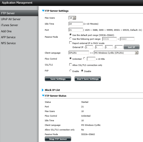The image size is (143, 142).
Task: Open the Client Language codepage dropdown
Action: pos(116,53)
